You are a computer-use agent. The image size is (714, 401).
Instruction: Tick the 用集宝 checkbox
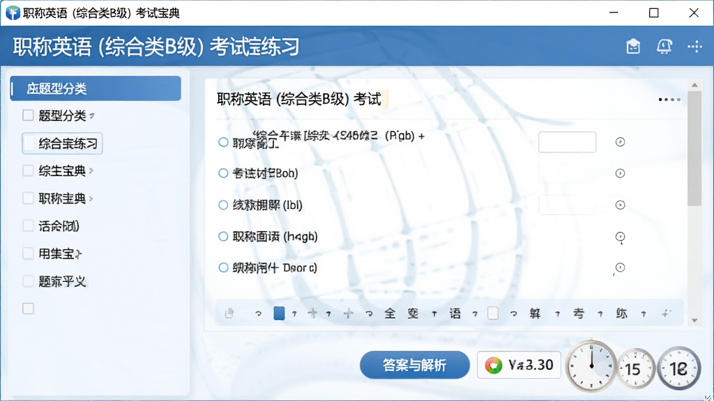(x=28, y=253)
